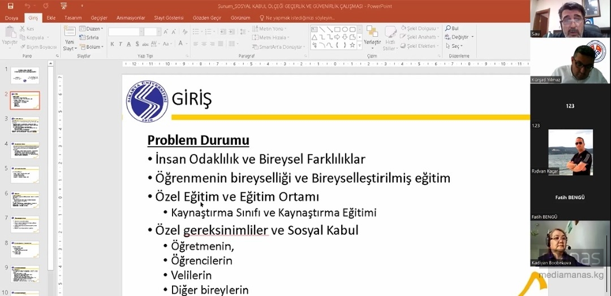Open the Geçişler ribbon tab

tap(99, 18)
